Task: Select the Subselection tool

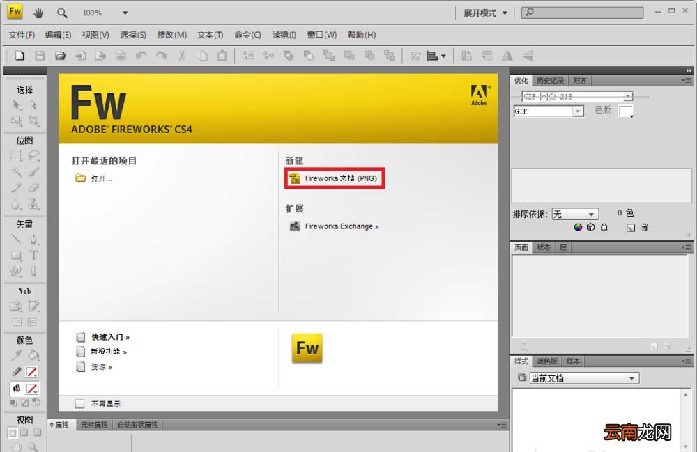Action: (x=33, y=105)
